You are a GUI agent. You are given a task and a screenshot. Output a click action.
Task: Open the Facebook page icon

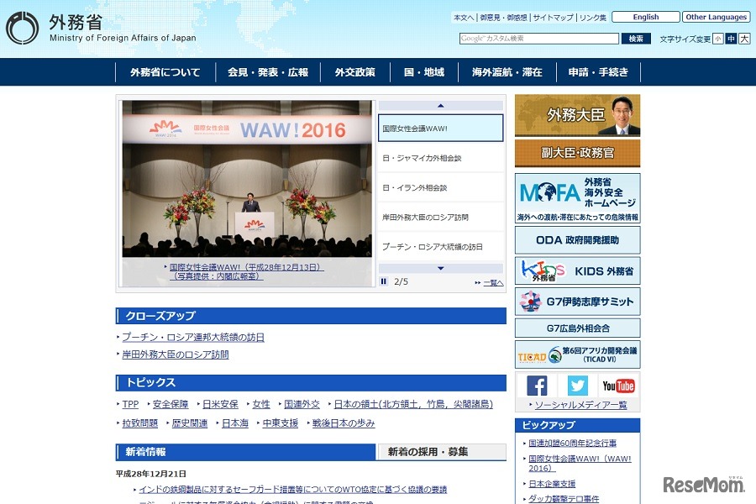536,385
